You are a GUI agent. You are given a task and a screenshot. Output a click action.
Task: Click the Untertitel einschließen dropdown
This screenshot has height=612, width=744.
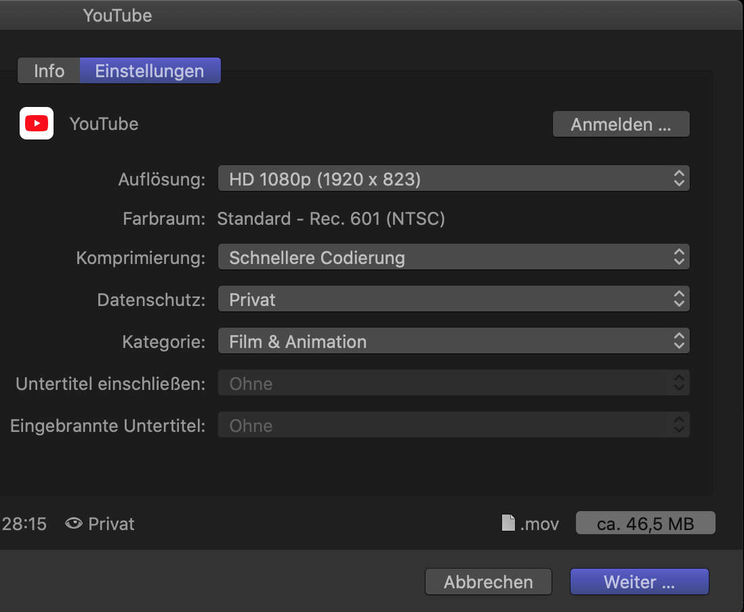[453, 384]
